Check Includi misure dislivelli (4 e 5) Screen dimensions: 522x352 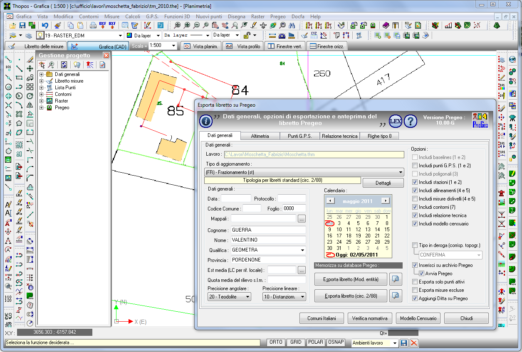click(x=415, y=199)
